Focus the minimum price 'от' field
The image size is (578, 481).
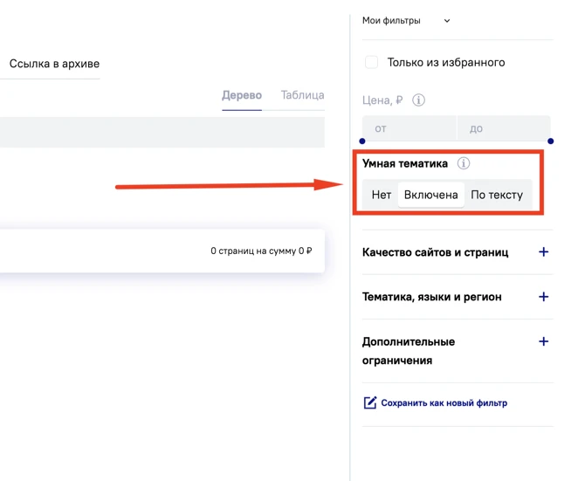pyautogui.click(x=409, y=128)
